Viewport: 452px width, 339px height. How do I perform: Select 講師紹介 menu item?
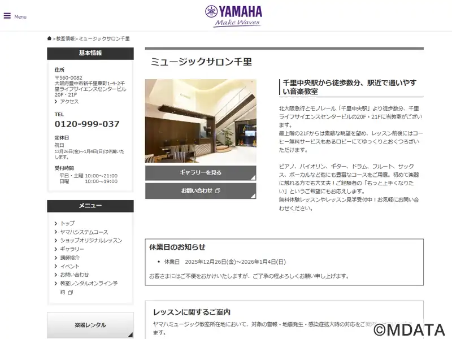(69, 258)
